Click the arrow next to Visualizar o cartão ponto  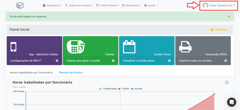(x=169, y=61)
